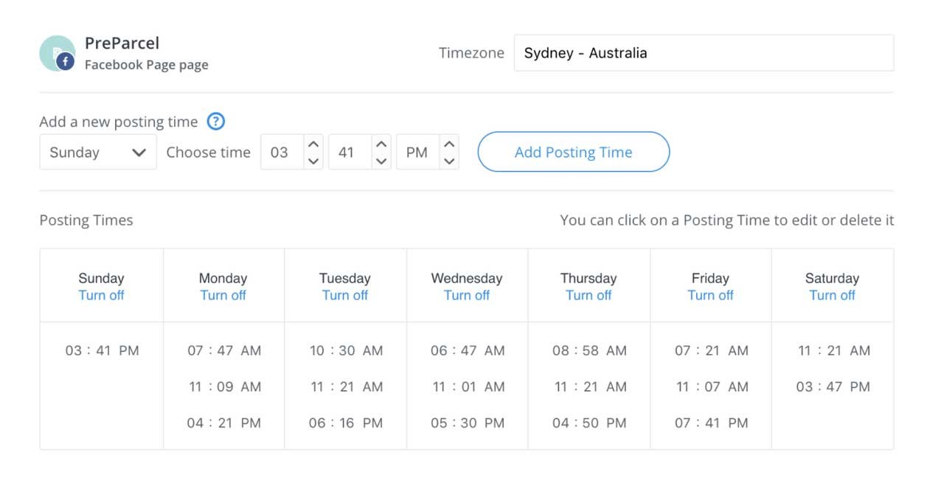Edit Saturday's 03:47 PM posting time
The width and height of the screenshot is (941, 500).
(833, 386)
